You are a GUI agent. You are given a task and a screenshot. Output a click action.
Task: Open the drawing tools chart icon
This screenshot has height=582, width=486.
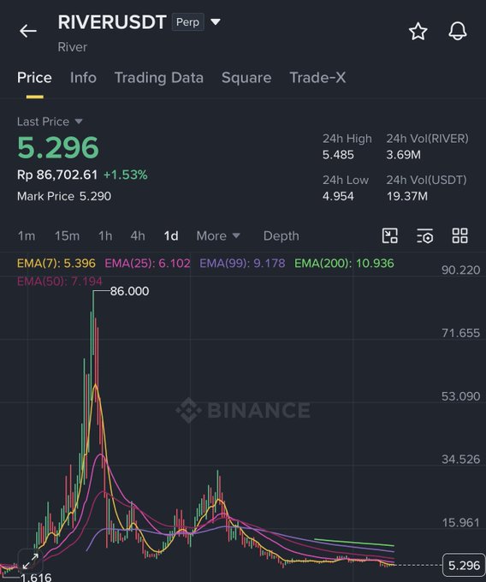390,235
